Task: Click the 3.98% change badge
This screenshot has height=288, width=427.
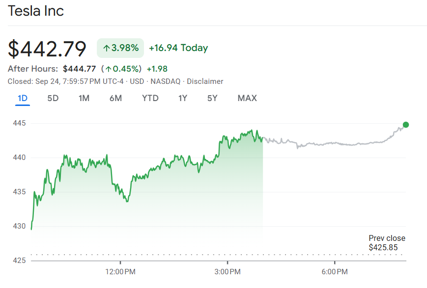Action: point(120,48)
